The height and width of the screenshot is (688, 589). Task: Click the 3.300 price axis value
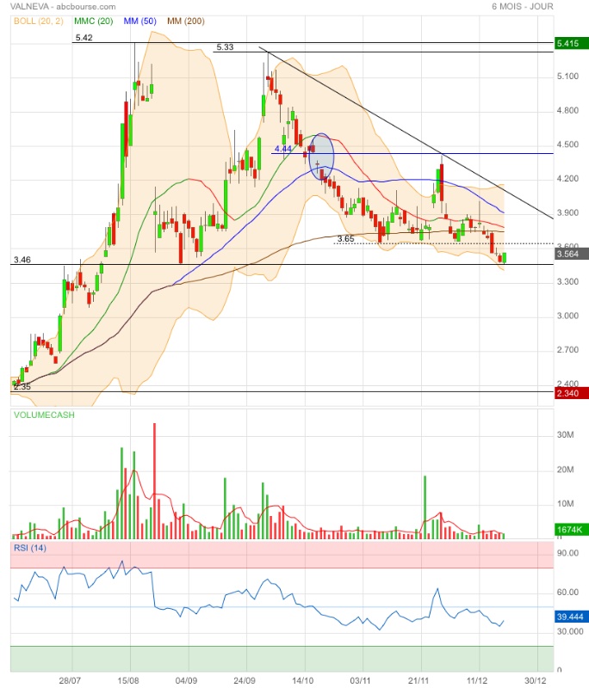(x=567, y=282)
